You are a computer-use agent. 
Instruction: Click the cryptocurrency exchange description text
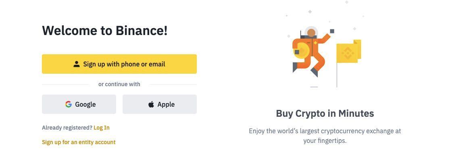tap(325, 136)
